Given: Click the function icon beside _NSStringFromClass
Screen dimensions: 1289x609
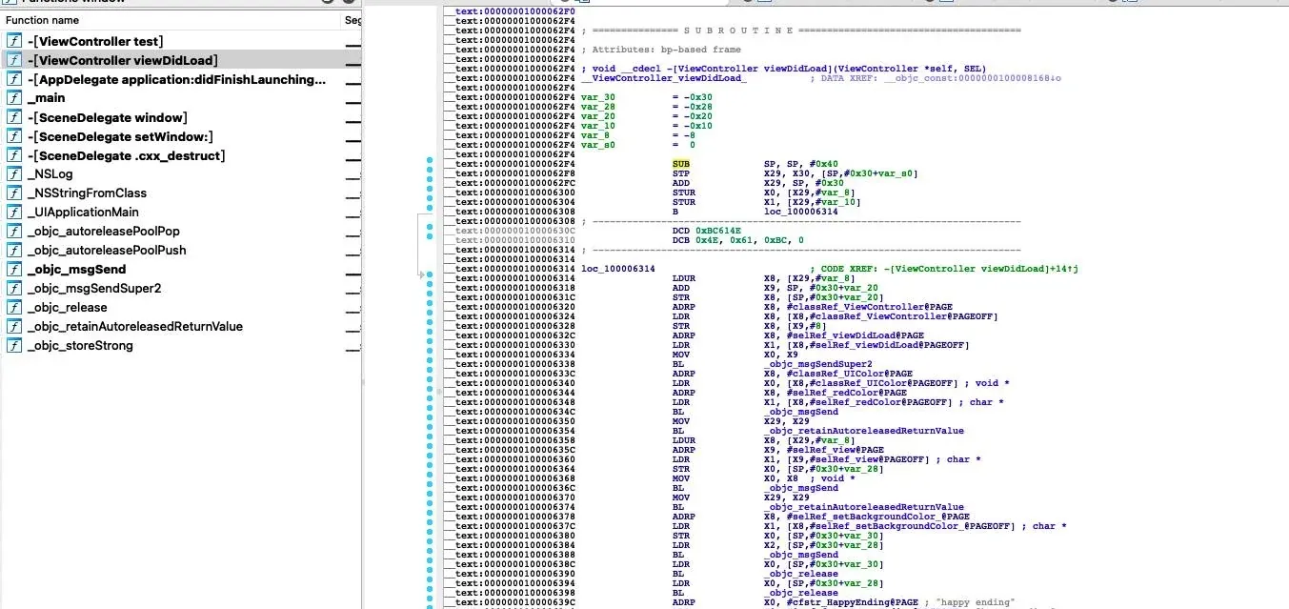Looking at the screenshot, I should pyautogui.click(x=14, y=193).
